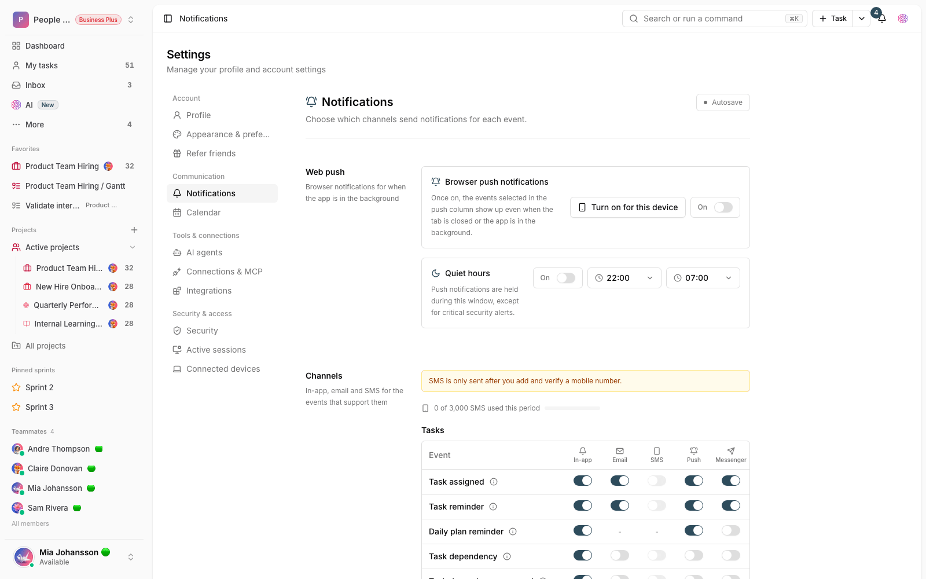Image resolution: width=926 pixels, height=579 pixels.
Task: Enable browser push notifications toggle
Action: [x=723, y=207]
